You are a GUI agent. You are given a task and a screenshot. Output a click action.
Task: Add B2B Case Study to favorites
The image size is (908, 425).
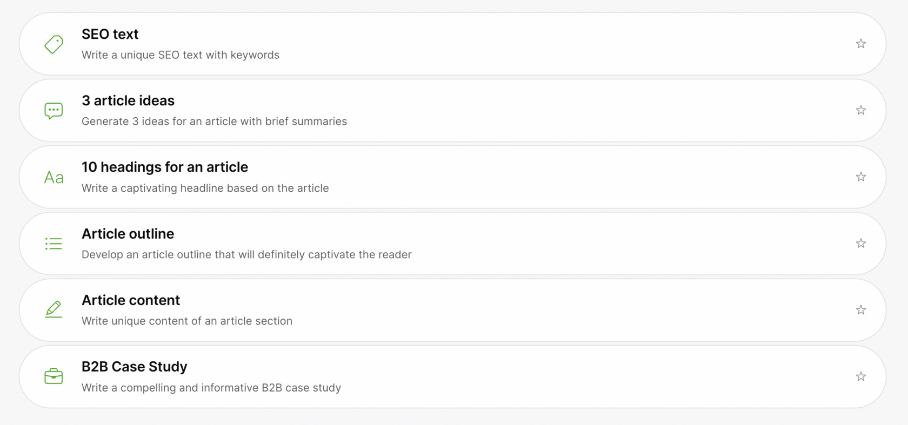point(861,376)
